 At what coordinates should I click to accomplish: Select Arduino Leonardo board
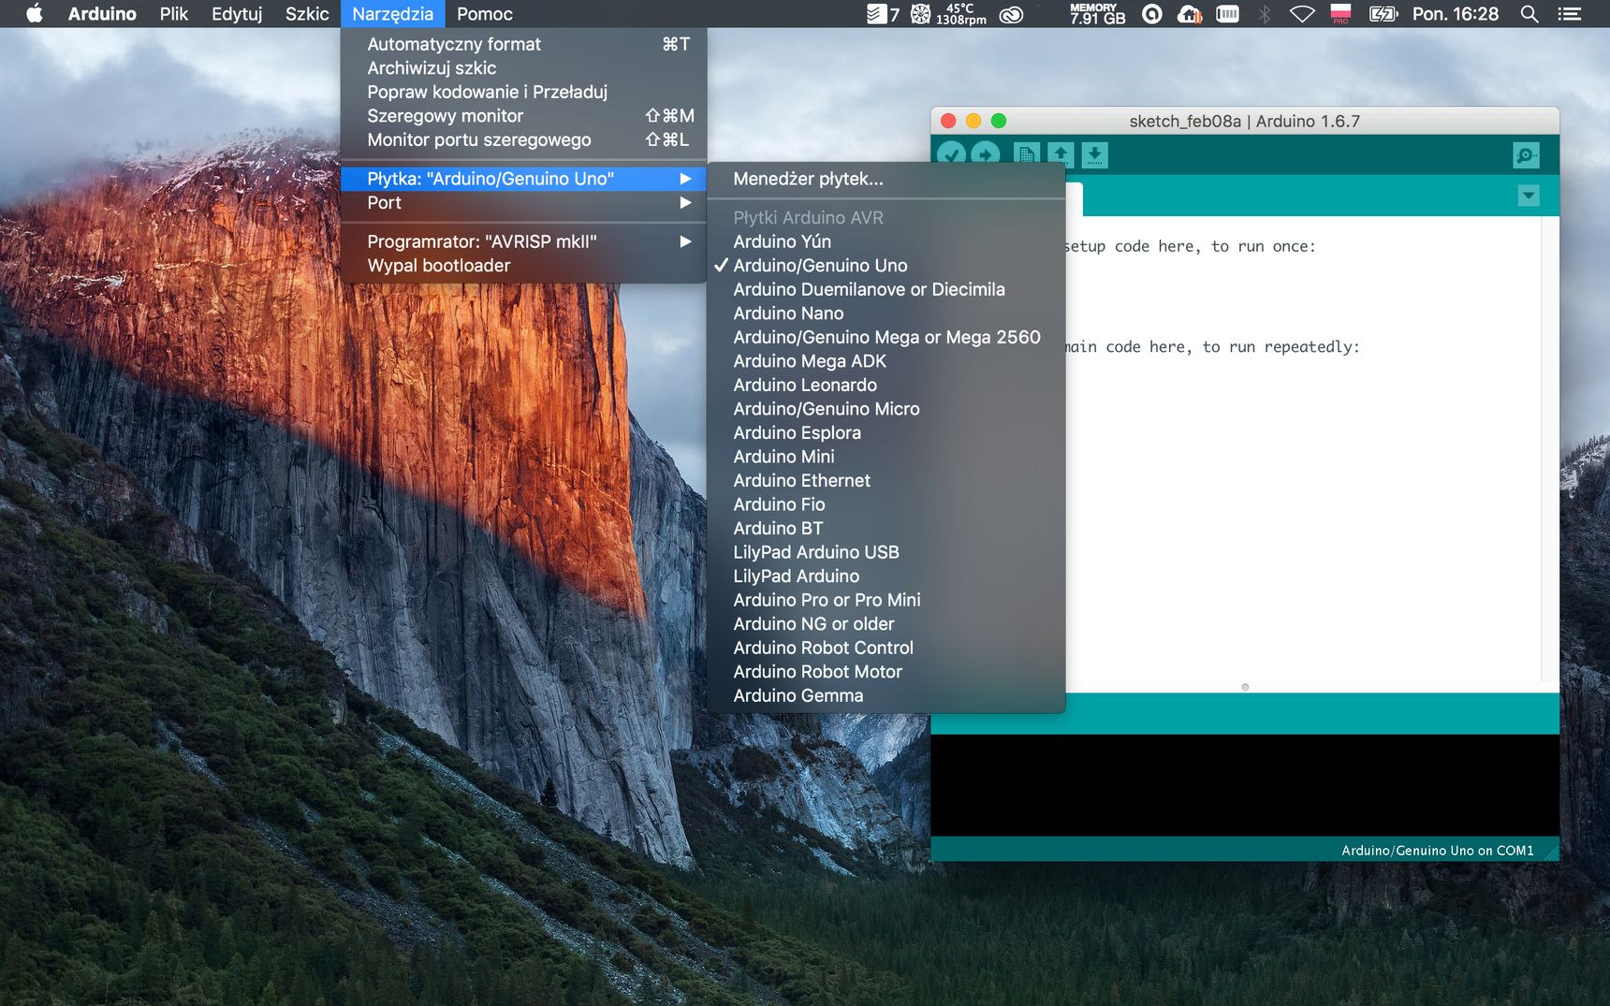tap(885, 385)
